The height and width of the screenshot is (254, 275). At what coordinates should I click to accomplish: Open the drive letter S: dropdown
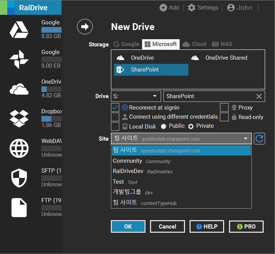136,96
